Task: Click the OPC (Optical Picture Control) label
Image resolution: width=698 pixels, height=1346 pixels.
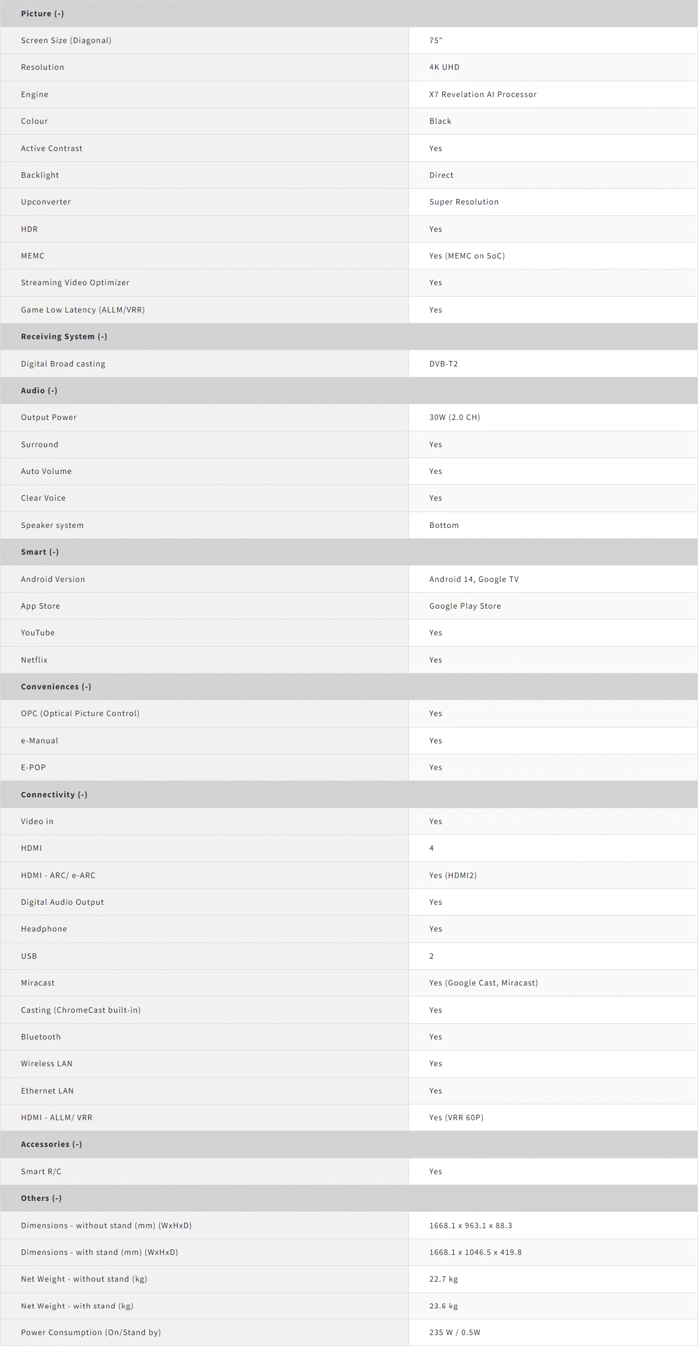Action: (80, 713)
